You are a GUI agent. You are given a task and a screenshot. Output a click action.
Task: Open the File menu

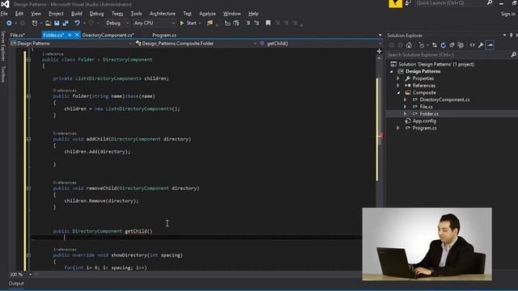click(4, 14)
